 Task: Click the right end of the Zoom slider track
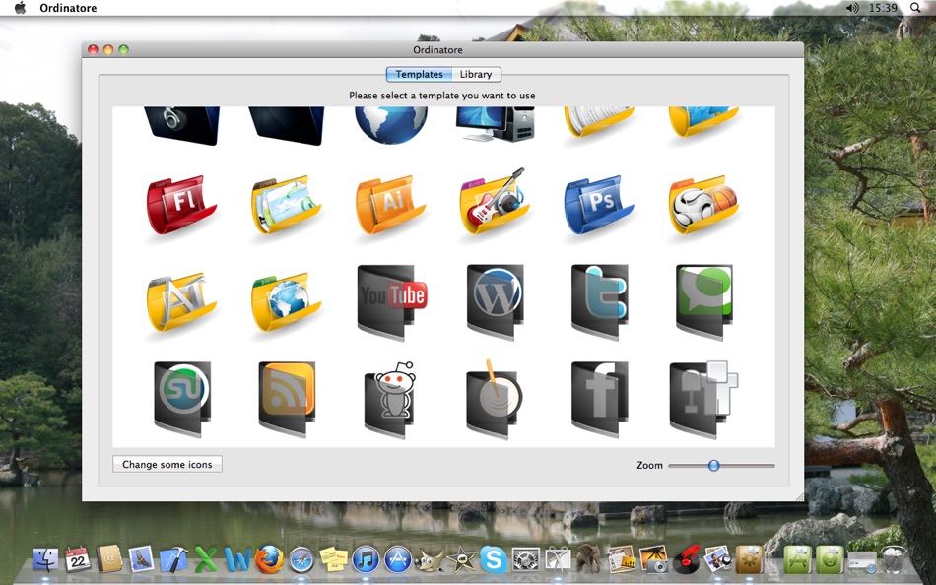(x=771, y=465)
